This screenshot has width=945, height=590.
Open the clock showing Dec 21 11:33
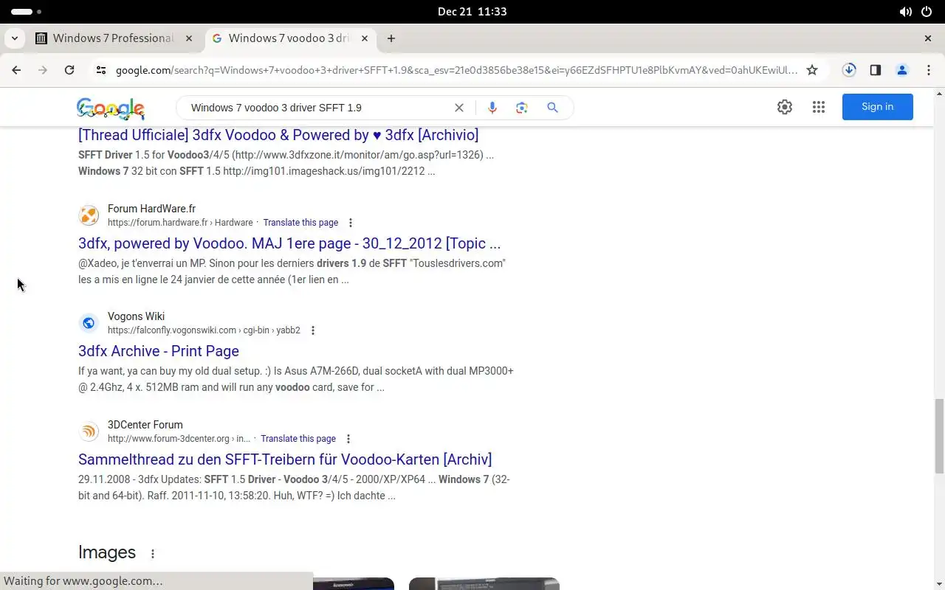472,12
